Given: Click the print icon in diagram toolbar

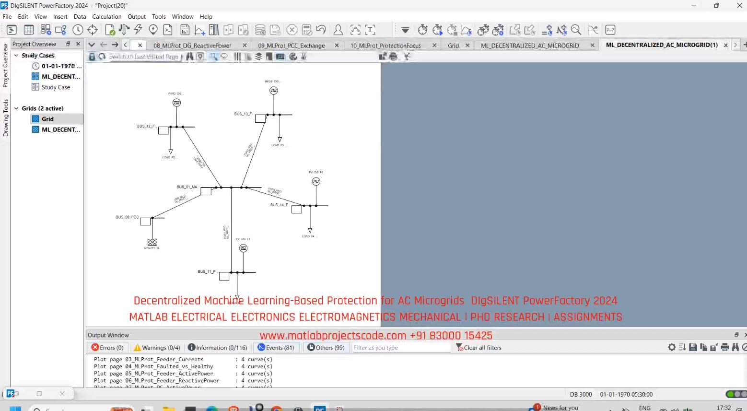Looking at the screenshot, I should click(393, 57).
